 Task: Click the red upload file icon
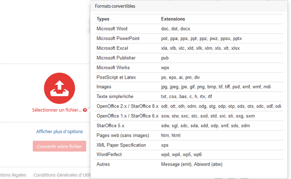[59, 88]
